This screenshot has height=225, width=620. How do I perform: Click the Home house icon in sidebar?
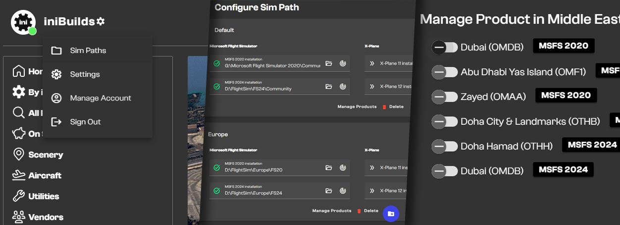pos(19,71)
